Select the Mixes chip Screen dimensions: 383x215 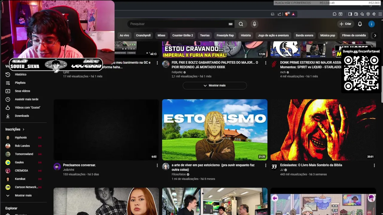[x=162, y=35]
